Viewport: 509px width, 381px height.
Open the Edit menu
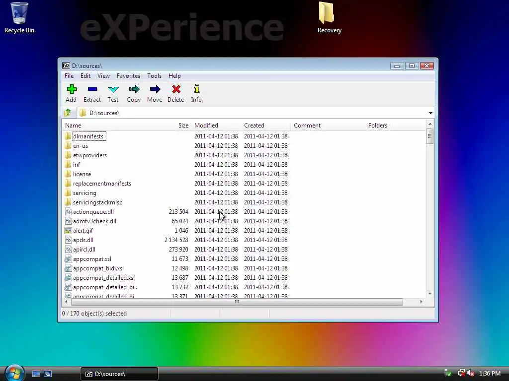85,76
